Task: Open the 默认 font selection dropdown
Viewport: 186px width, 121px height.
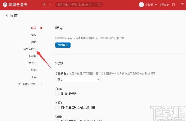Action: pyautogui.click(x=78, y=79)
